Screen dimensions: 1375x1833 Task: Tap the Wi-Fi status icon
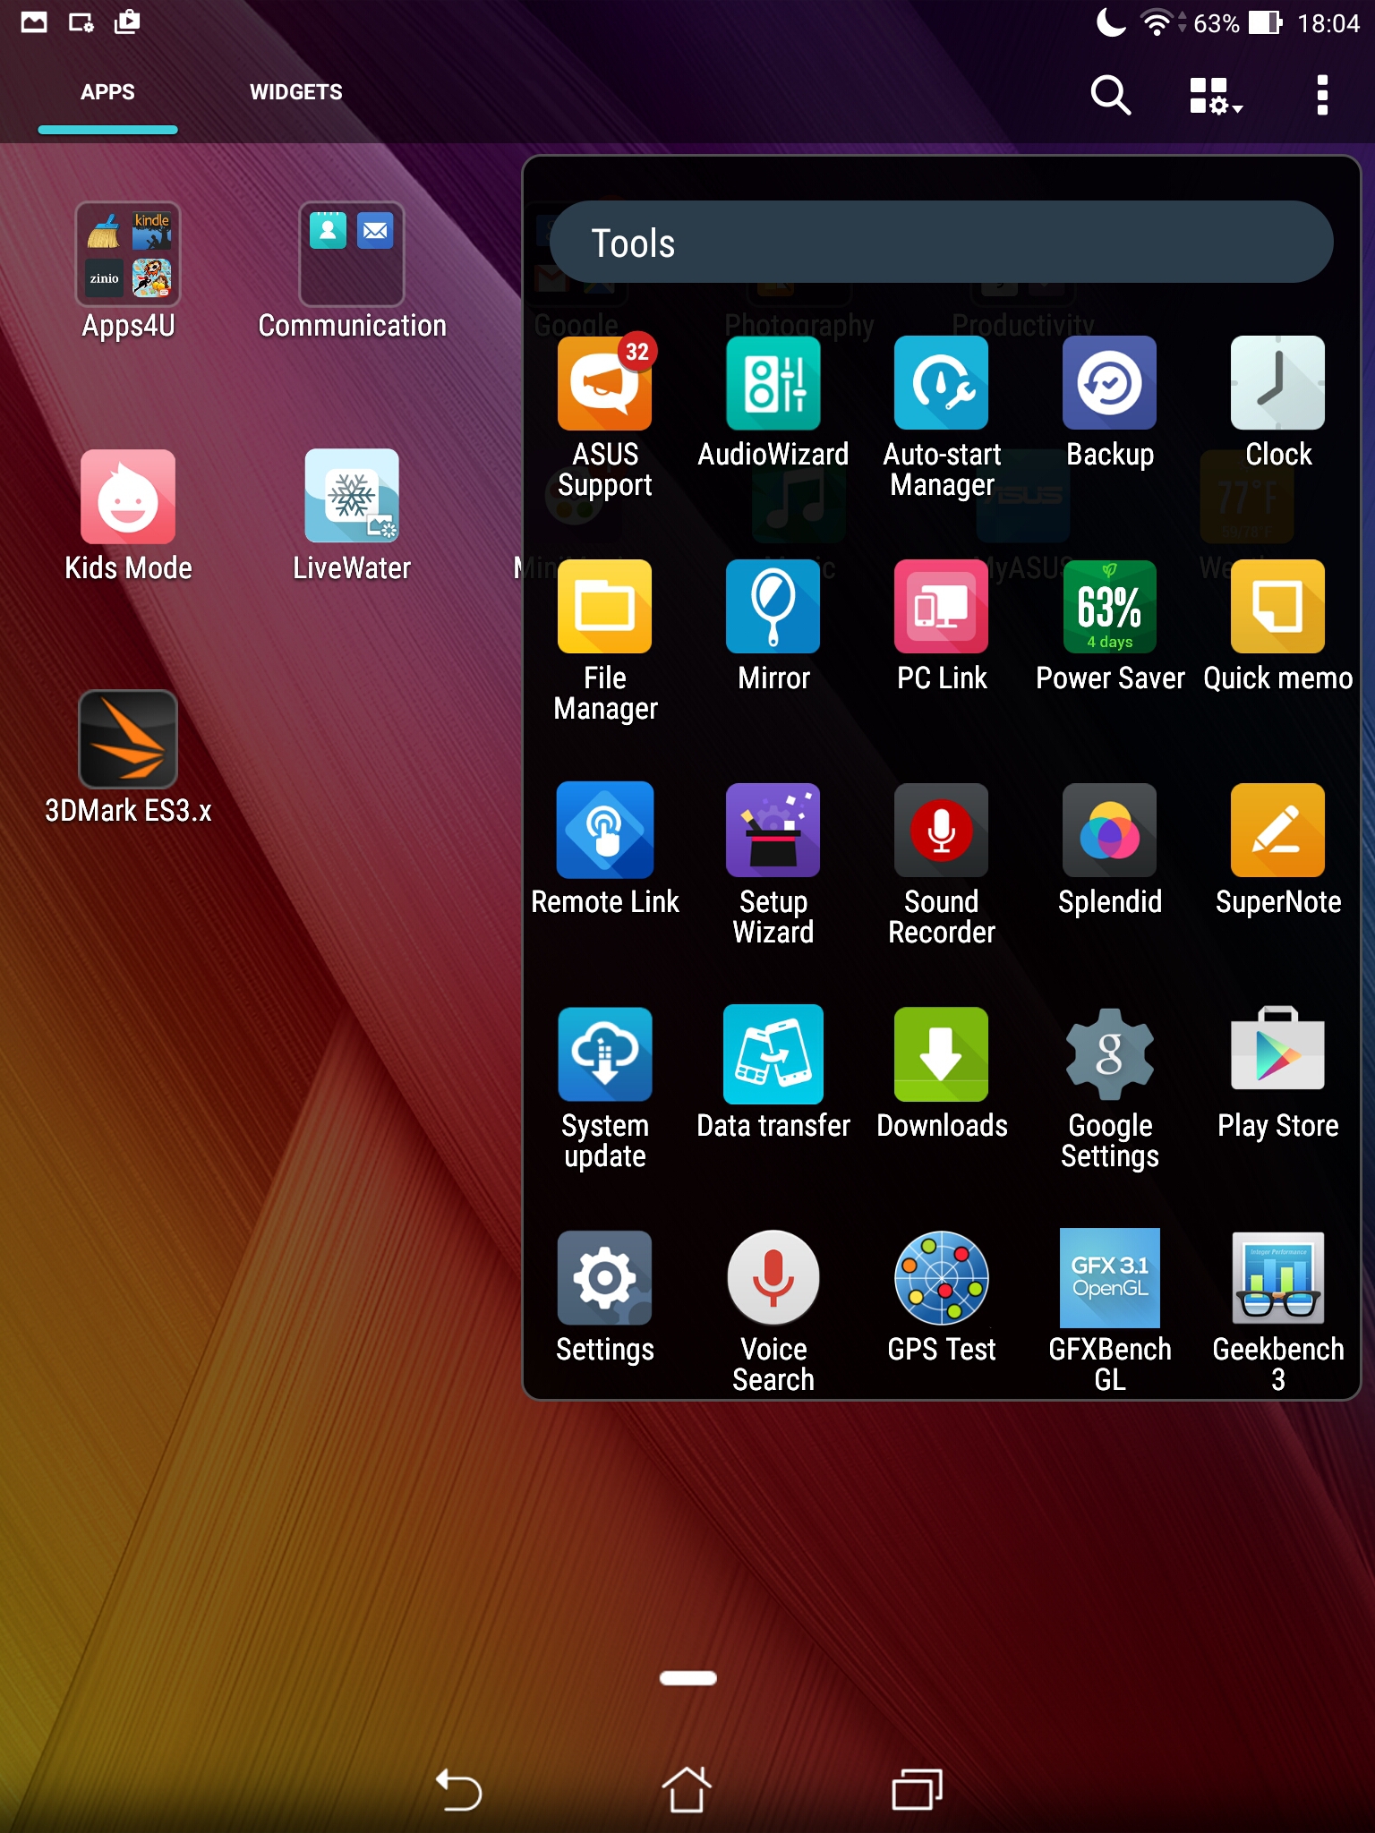click(1157, 22)
